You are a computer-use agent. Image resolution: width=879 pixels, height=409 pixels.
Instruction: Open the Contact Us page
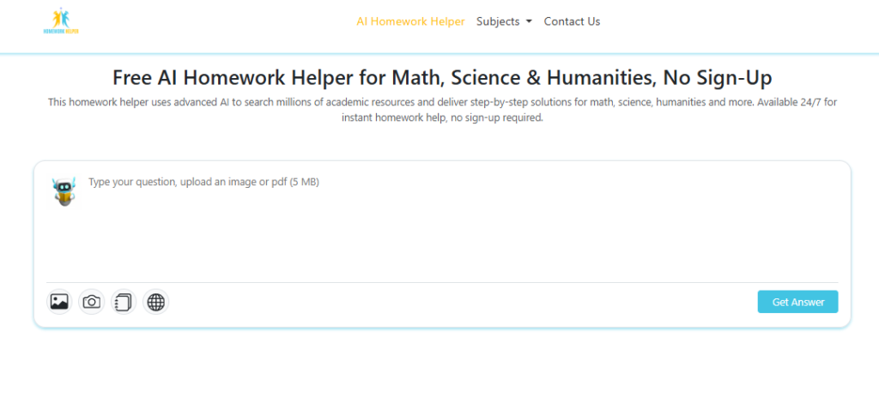coord(572,21)
